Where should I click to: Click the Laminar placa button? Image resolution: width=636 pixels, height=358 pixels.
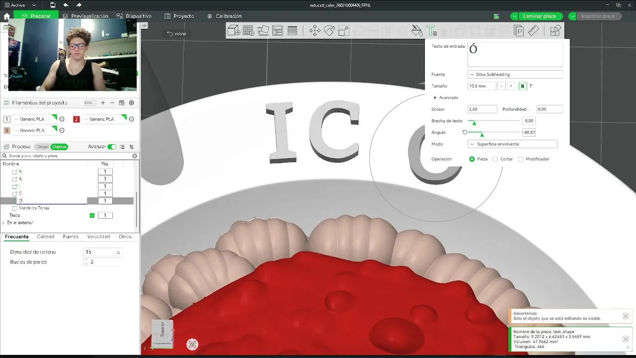[540, 16]
